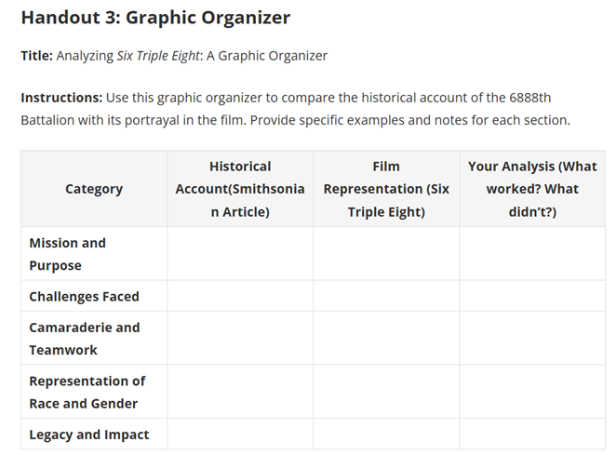Click the 'Mission and Purpose' row label
This screenshot has width=616, height=455.
tap(68, 254)
